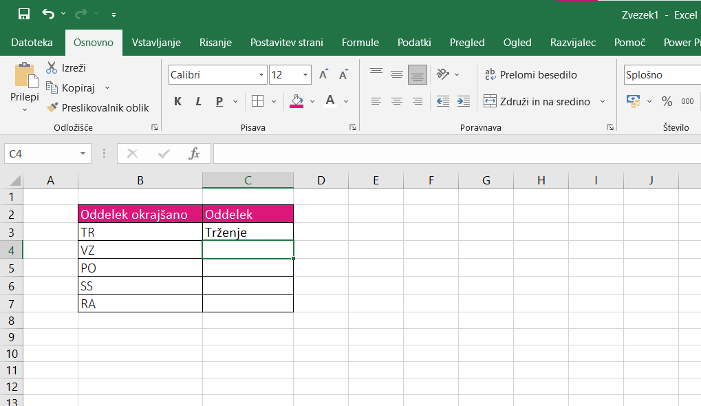Image resolution: width=701 pixels, height=406 pixels.
Task: Open the Razvijalec tab
Action: 572,43
